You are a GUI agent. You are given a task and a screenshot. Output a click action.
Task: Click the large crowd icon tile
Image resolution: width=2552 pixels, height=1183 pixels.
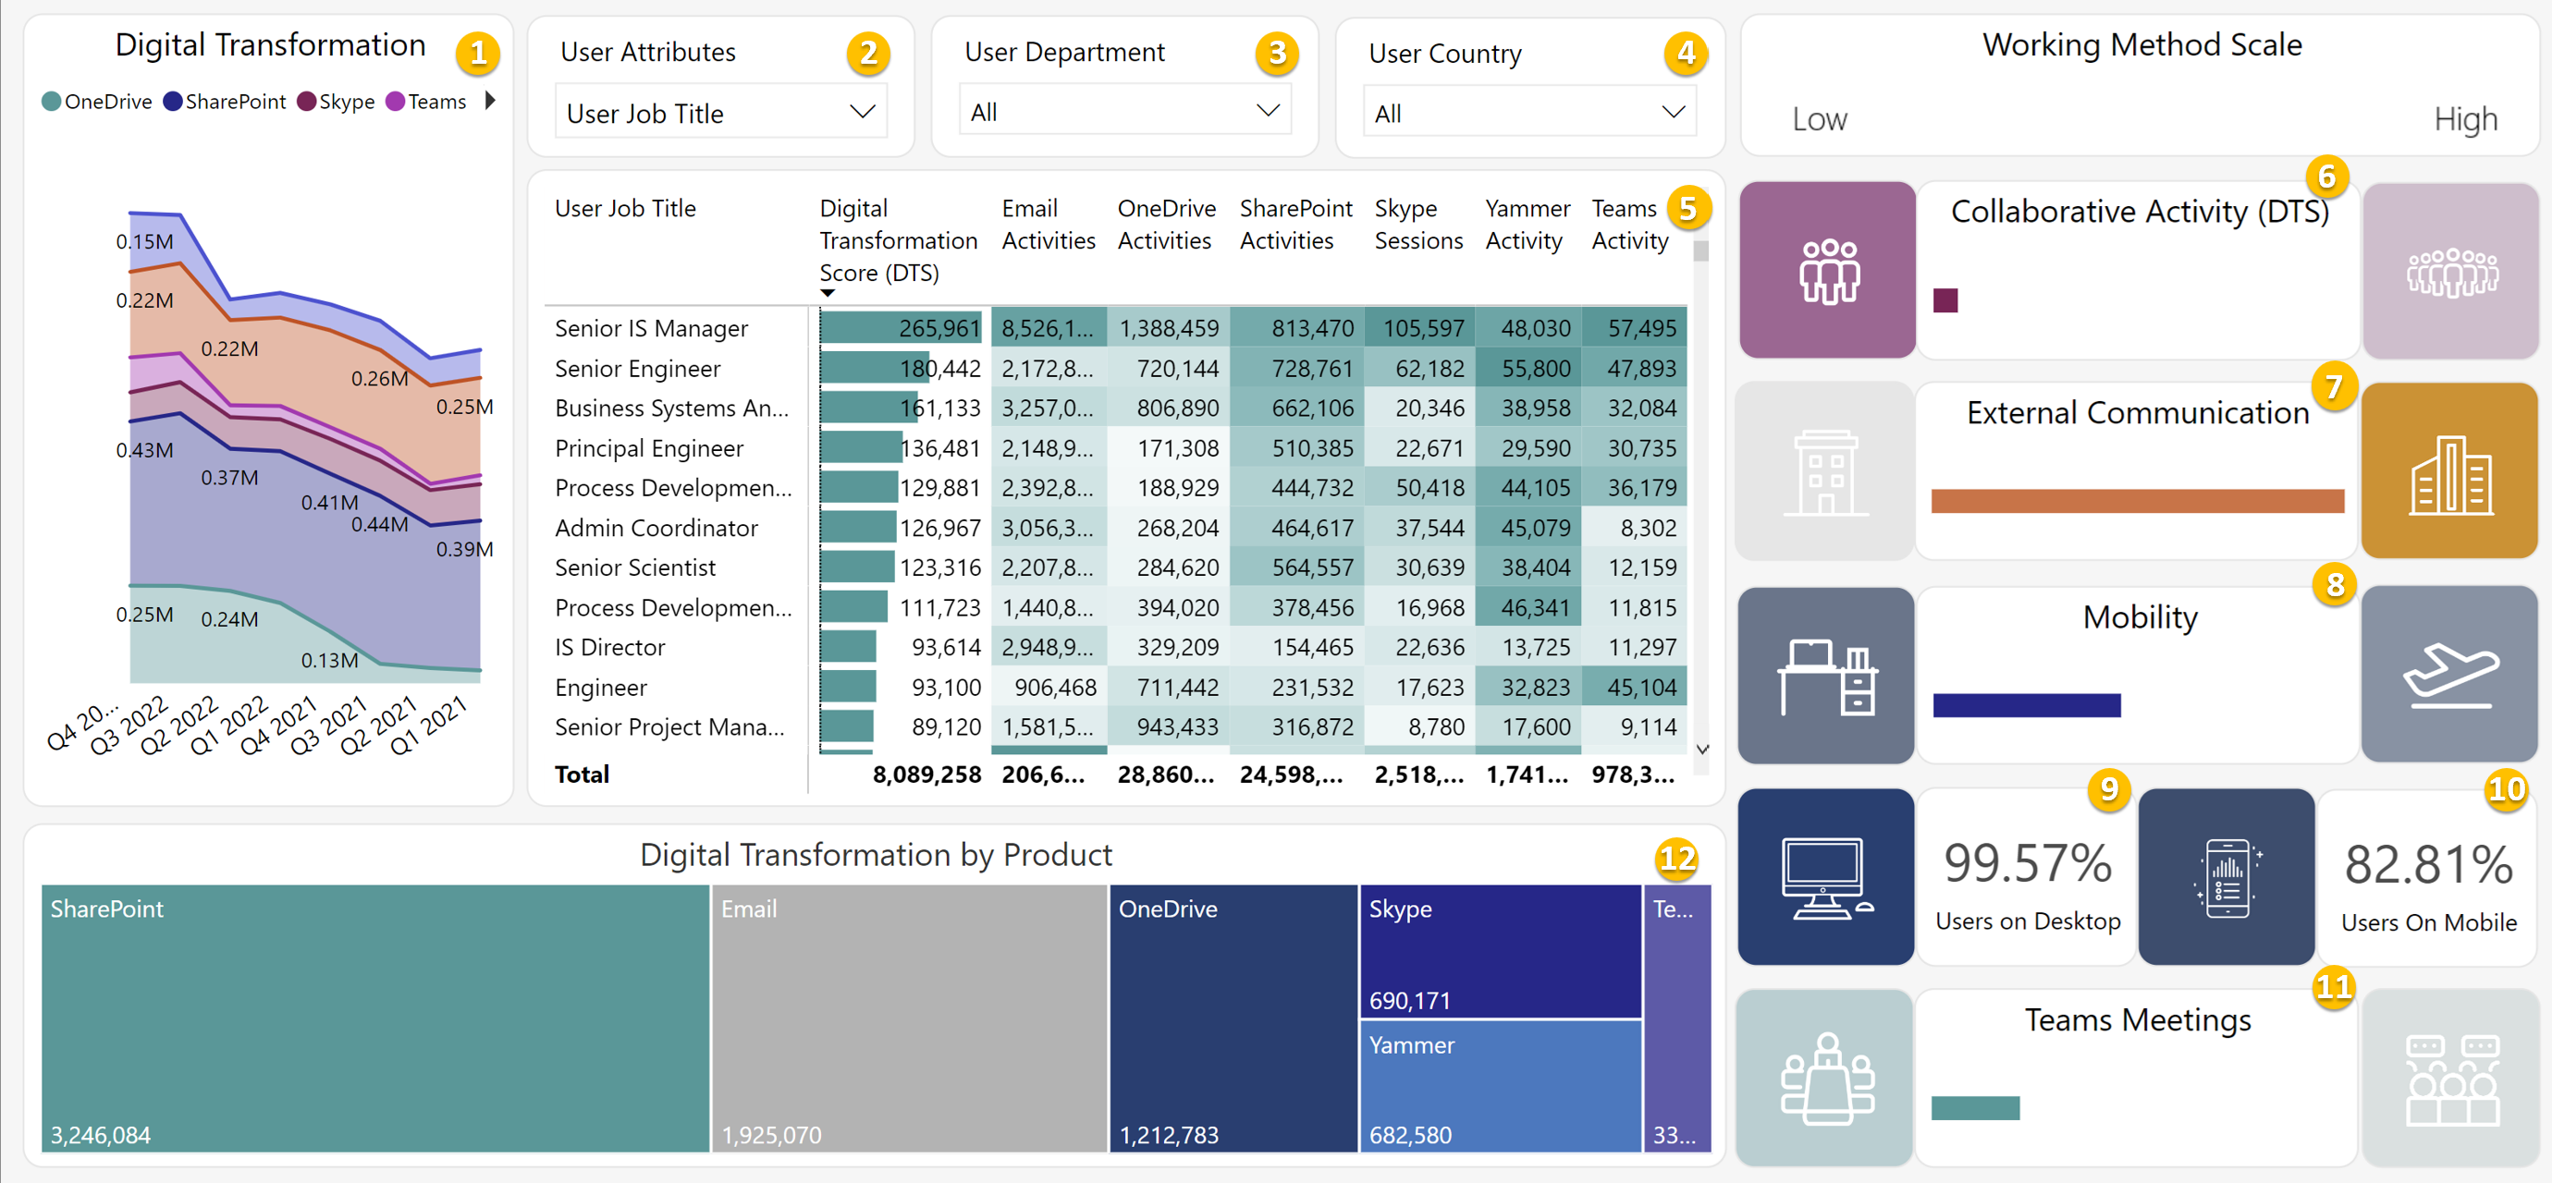pos(2451,271)
